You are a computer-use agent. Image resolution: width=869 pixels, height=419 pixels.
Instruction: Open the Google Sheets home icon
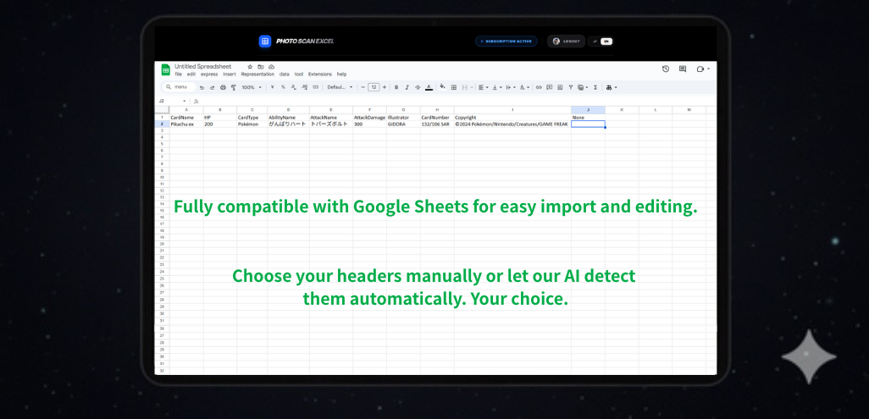coord(166,69)
